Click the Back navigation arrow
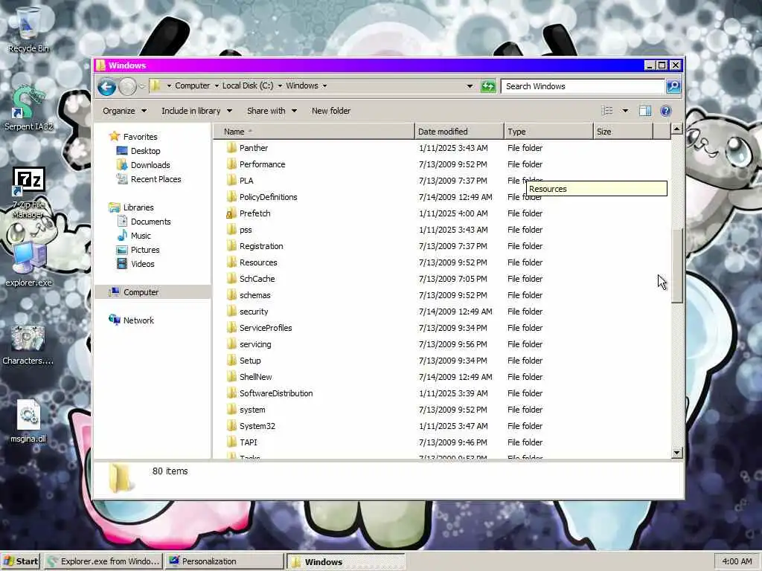The image size is (762, 571). (x=107, y=87)
